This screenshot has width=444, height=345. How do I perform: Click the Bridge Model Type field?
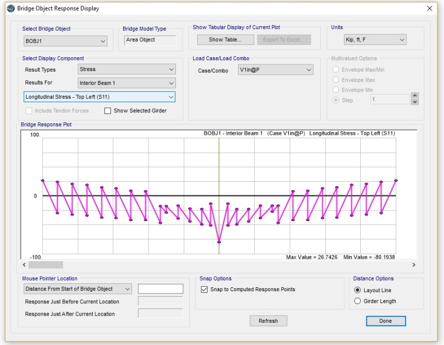pos(150,40)
